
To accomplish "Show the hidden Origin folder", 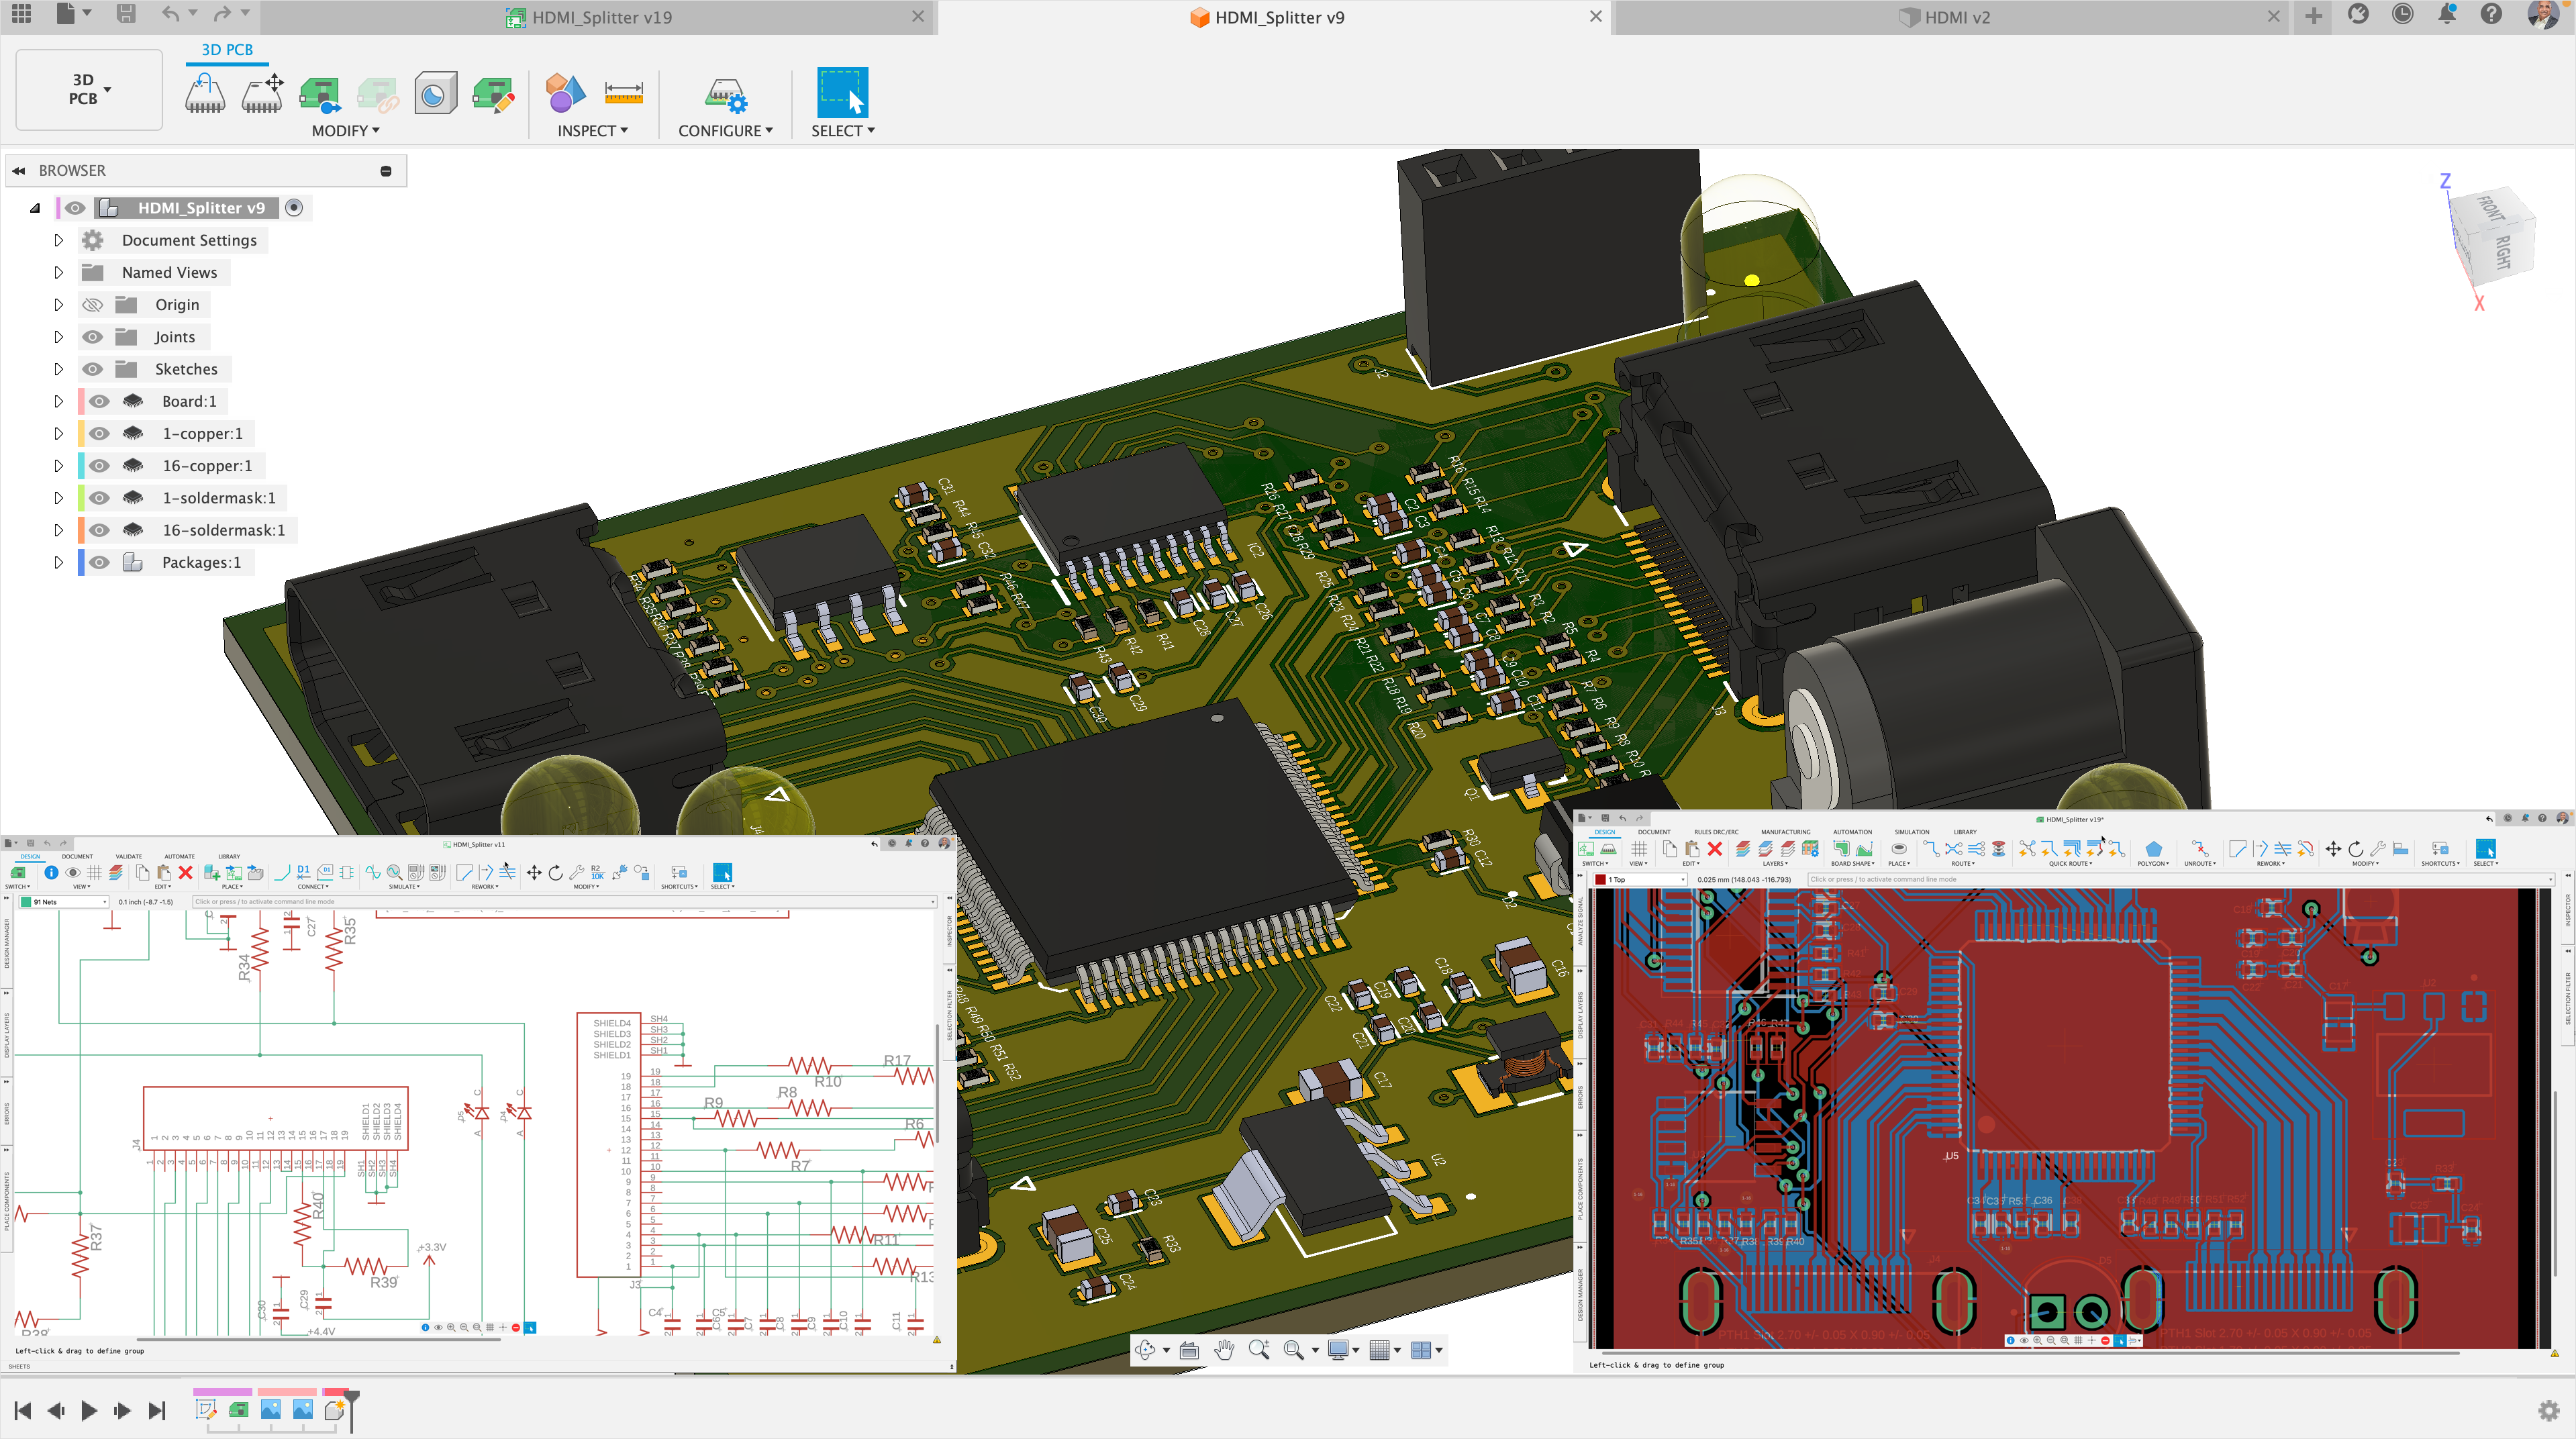I will point(92,305).
